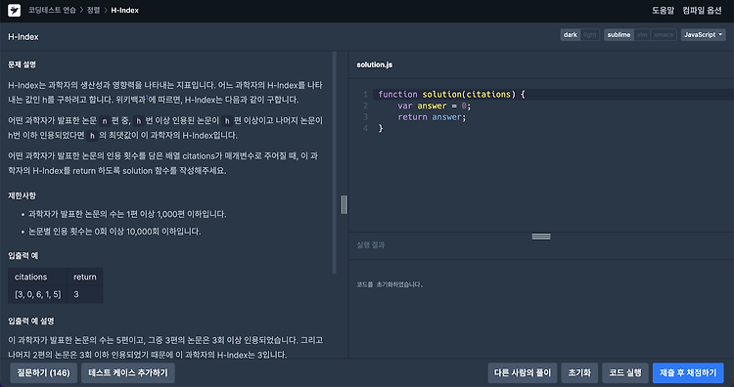
Task: Click the 질문하기 (146) button
Action: [x=43, y=373]
